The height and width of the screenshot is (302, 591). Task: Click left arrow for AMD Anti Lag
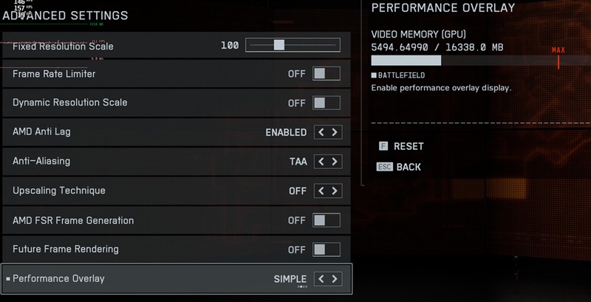pyautogui.click(x=321, y=132)
